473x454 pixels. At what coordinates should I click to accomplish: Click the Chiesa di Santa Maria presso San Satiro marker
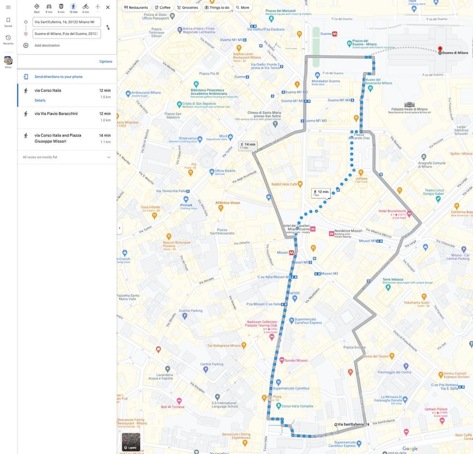[x=276, y=124]
